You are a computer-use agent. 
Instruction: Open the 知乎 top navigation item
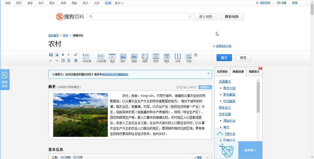tap(41, 3)
